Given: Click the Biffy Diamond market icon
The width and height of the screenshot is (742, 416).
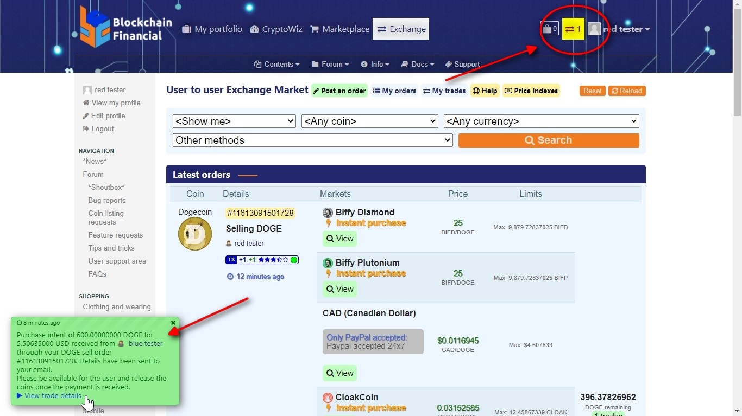Looking at the screenshot, I should click(x=328, y=213).
